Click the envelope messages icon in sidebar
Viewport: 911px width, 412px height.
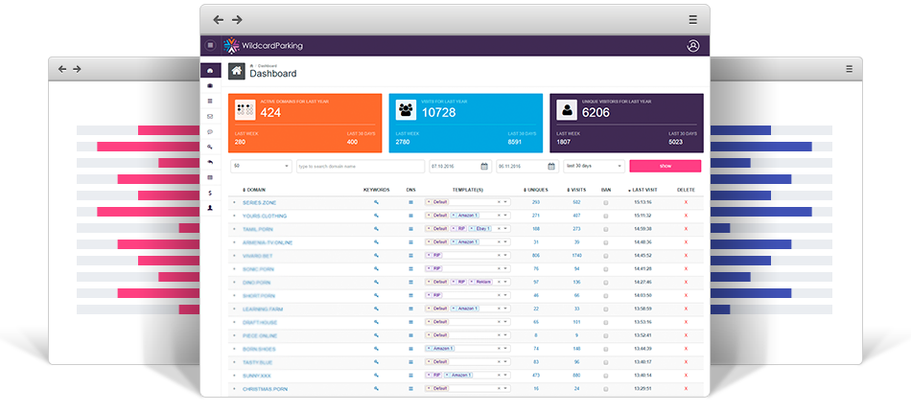coord(210,116)
